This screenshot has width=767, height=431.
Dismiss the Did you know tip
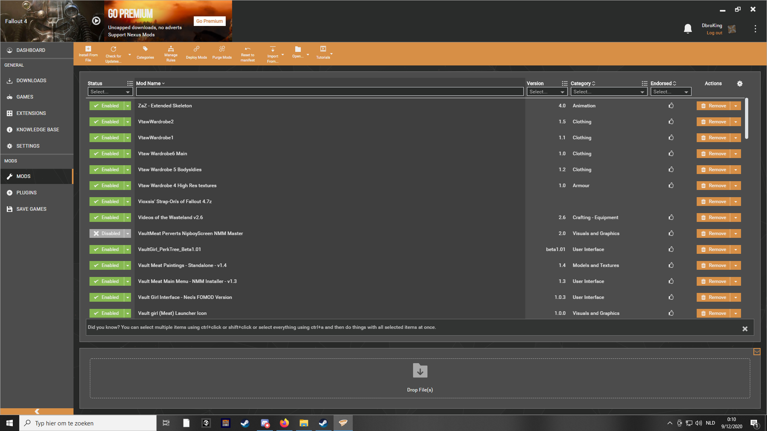coord(745,329)
